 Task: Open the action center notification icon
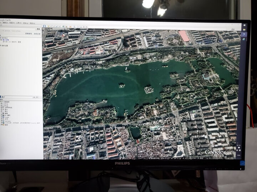(x=239, y=148)
